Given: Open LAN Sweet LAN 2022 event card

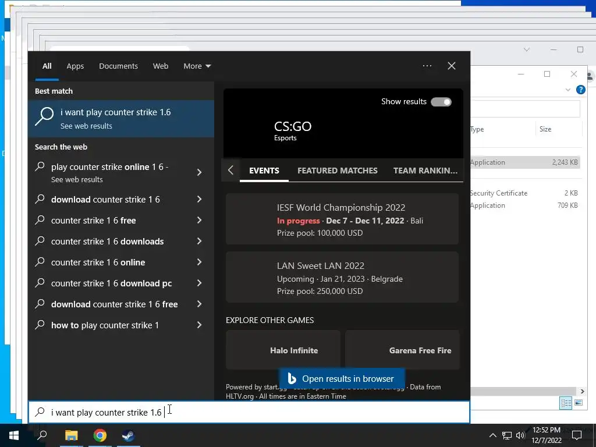Looking at the screenshot, I should 342,277.
